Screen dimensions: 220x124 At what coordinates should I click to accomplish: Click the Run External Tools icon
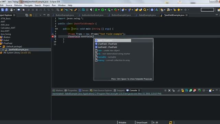pos(115,10)
